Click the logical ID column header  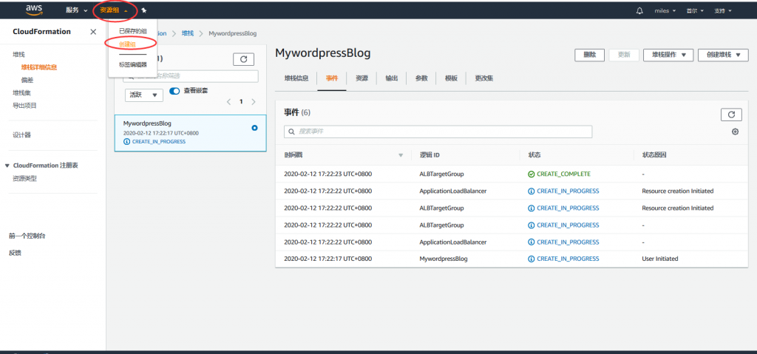(x=430, y=155)
